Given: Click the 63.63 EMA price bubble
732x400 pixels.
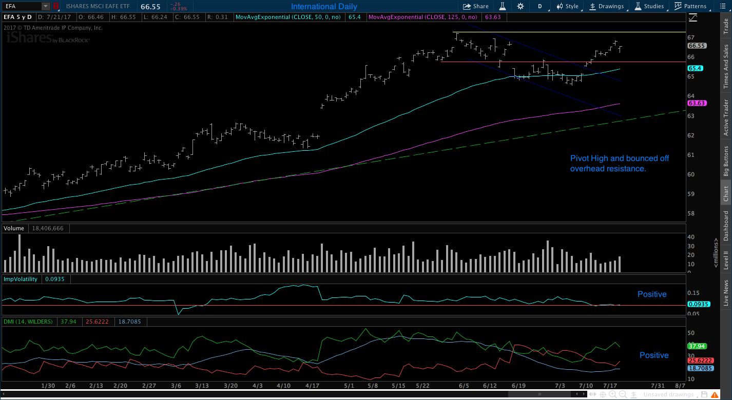Looking at the screenshot, I should [697, 103].
